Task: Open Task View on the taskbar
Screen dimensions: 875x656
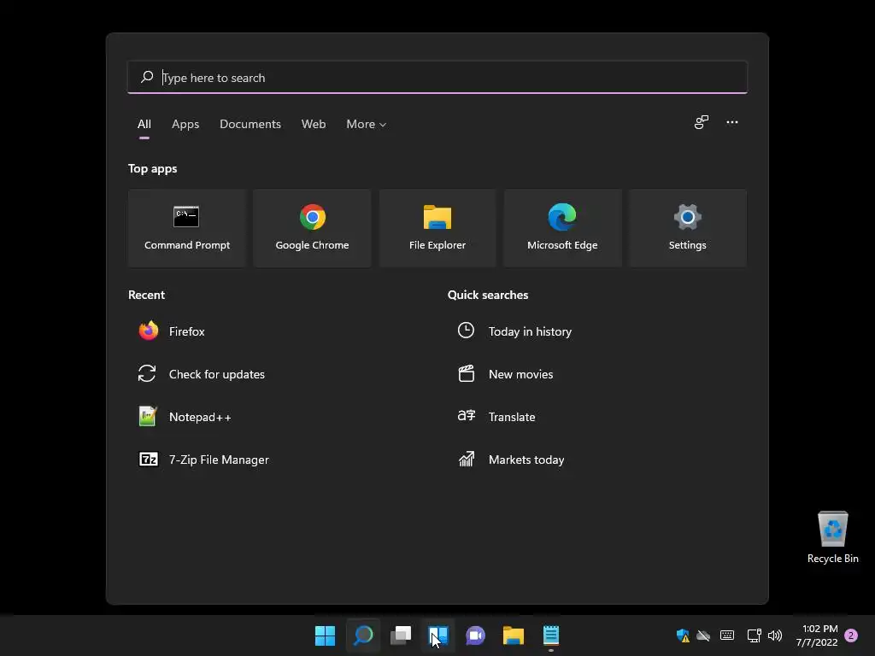Action: click(x=401, y=635)
